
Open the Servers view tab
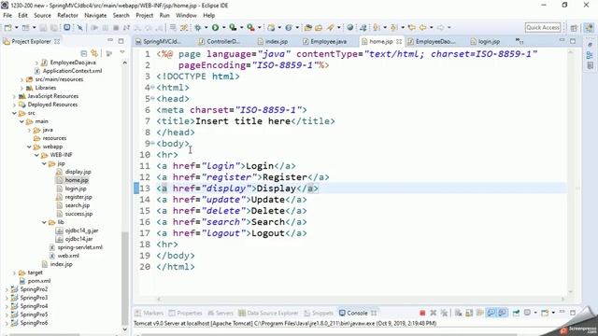pyautogui.click(x=221, y=313)
